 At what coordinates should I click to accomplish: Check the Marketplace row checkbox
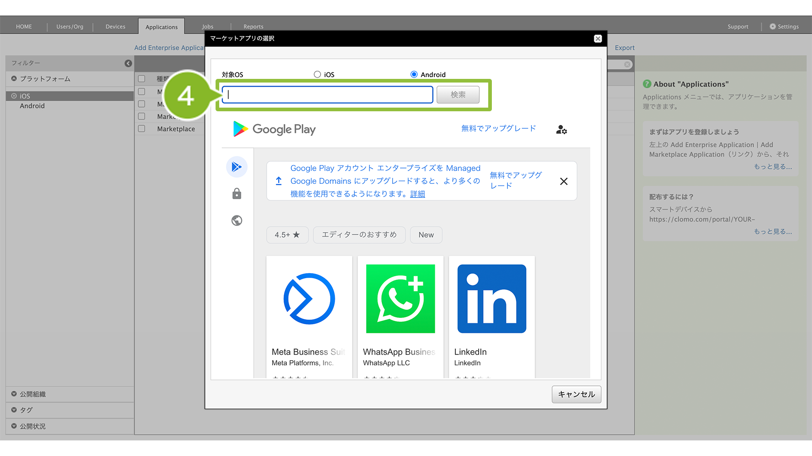click(x=142, y=129)
